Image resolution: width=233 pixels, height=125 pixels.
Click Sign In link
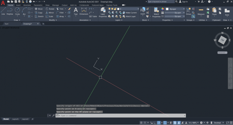coord(185,2)
